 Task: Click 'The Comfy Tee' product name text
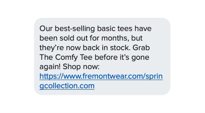click(66, 57)
